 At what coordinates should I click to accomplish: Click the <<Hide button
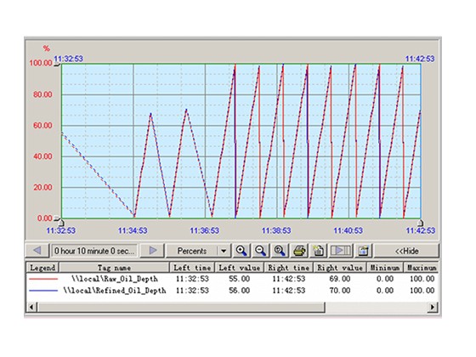pyautogui.click(x=406, y=251)
